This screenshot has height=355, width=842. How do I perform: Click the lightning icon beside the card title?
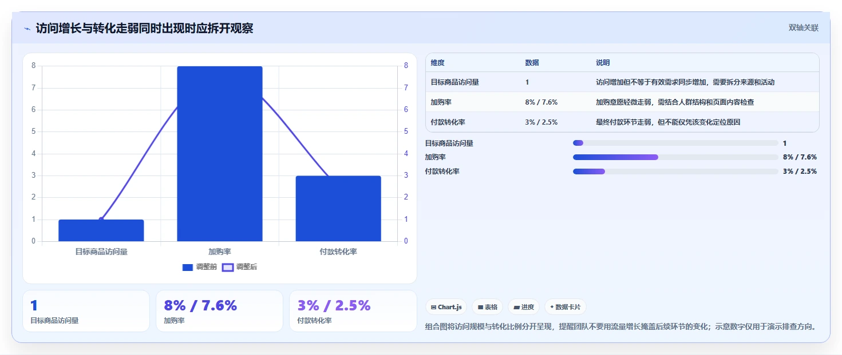point(27,29)
